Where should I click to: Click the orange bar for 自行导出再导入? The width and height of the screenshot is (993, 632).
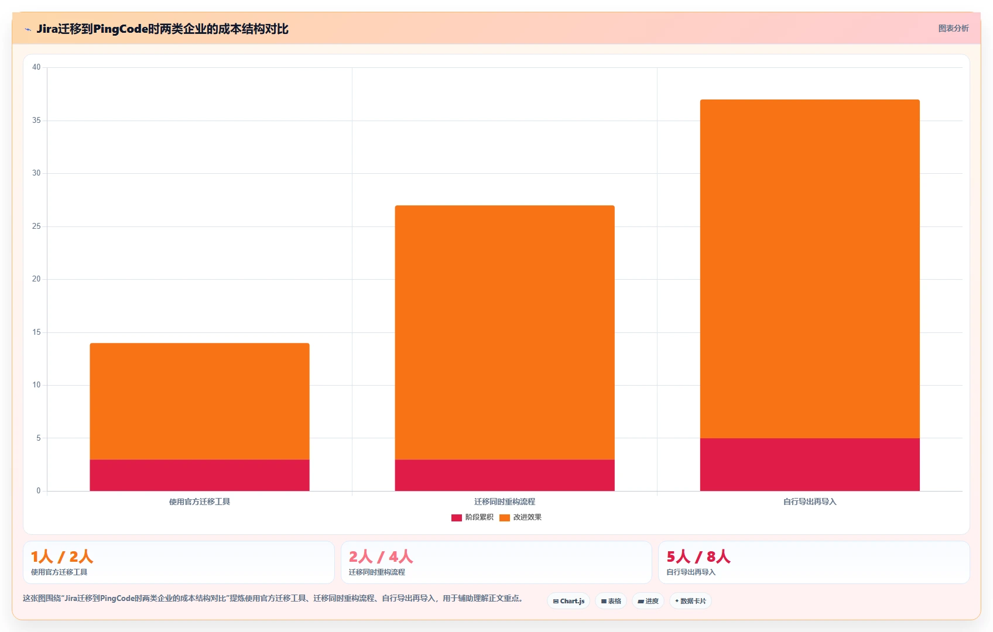click(x=810, y=269)
